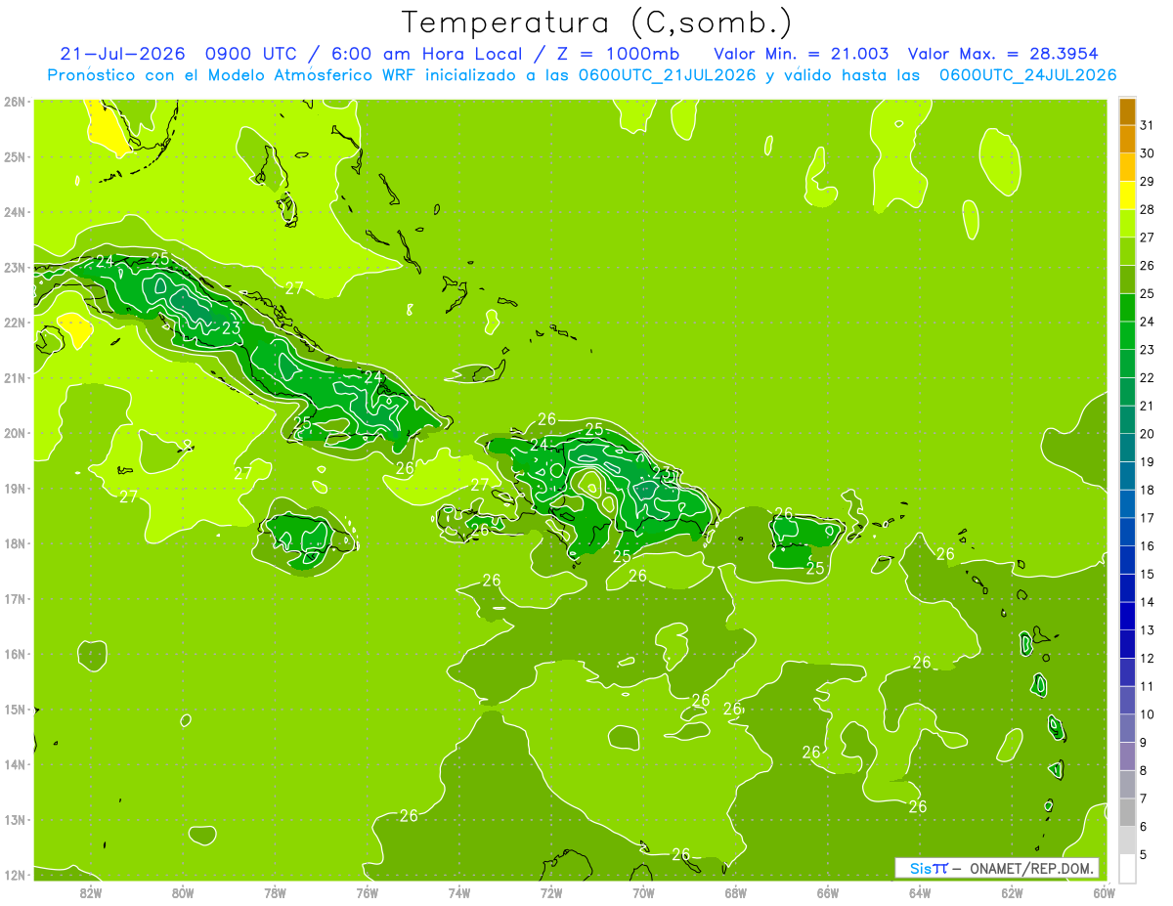Click the "26N" latitude axis label
The image size is (1173, 906).
pyautogui.click(x=15, y=102)
